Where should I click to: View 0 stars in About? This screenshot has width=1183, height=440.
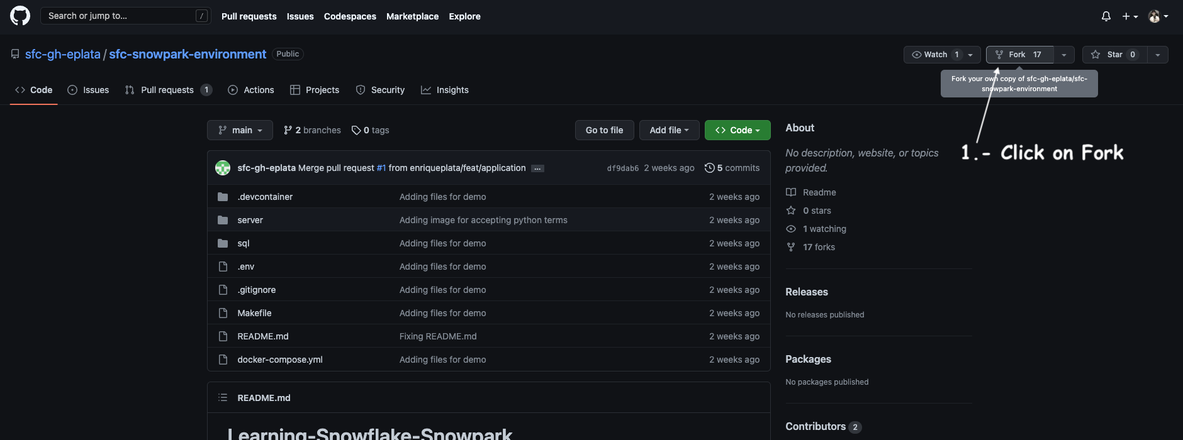809,211
